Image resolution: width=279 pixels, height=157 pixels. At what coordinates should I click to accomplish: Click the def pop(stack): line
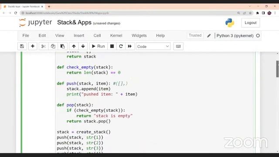click(x=75, y=105)
